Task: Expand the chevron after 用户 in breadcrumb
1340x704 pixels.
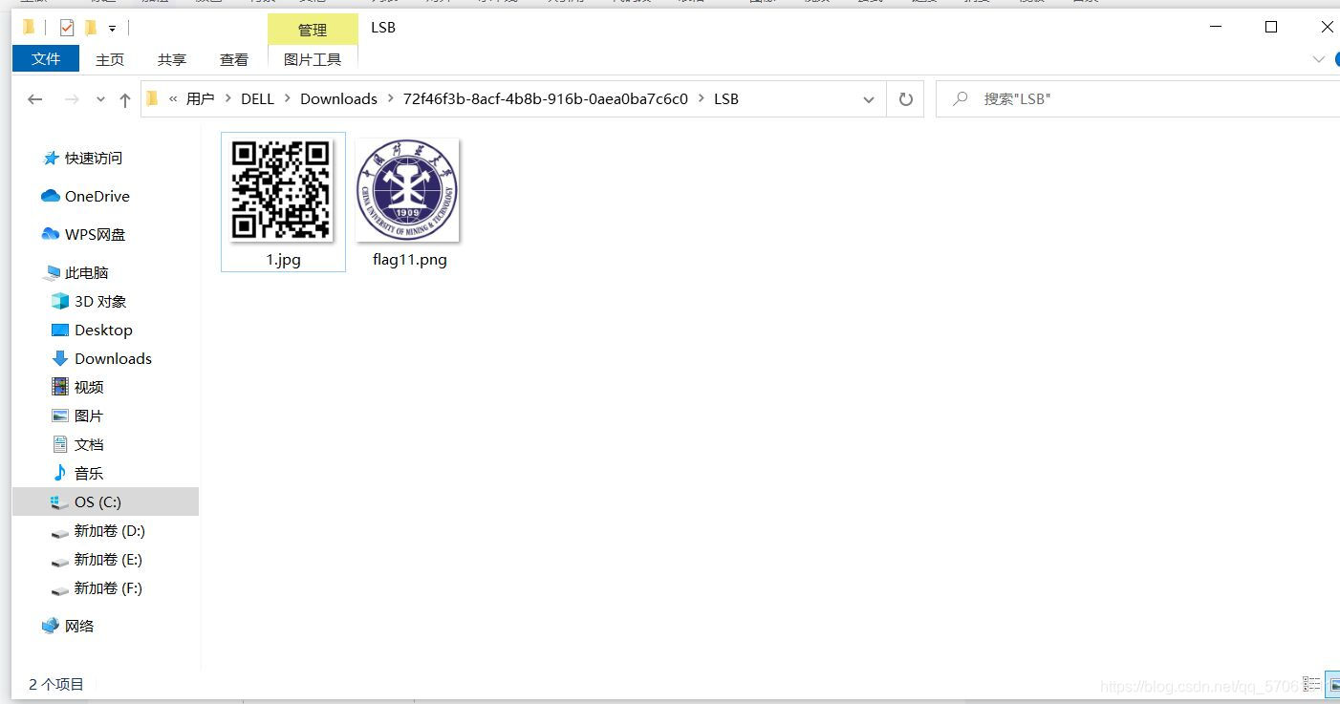Action: (x=227, y=98)
